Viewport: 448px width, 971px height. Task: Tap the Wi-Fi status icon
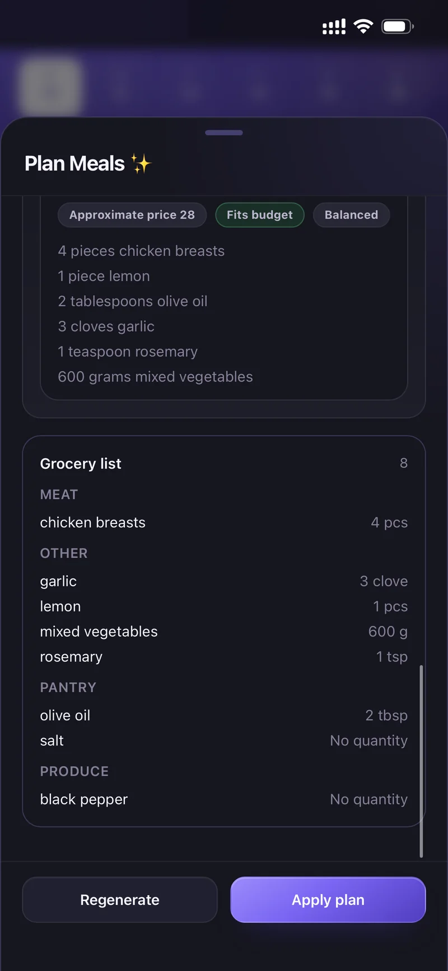(x=363, y=26)
